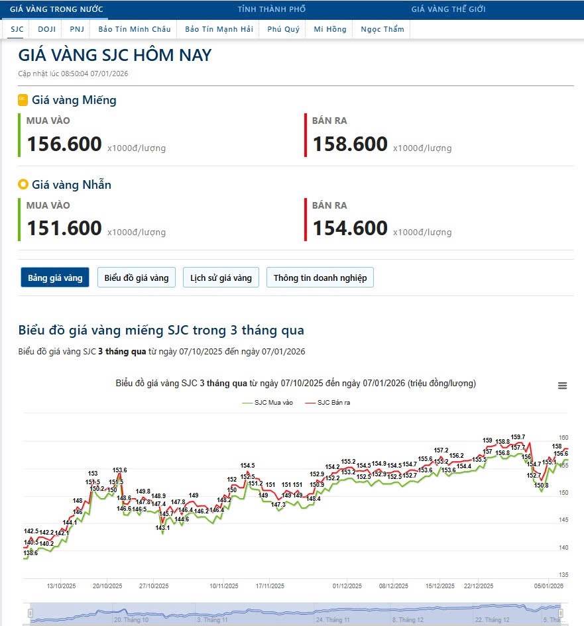Switch to the Mi Hồng tab
Viewport: 584px width, 626px height.
pos(329,28)
